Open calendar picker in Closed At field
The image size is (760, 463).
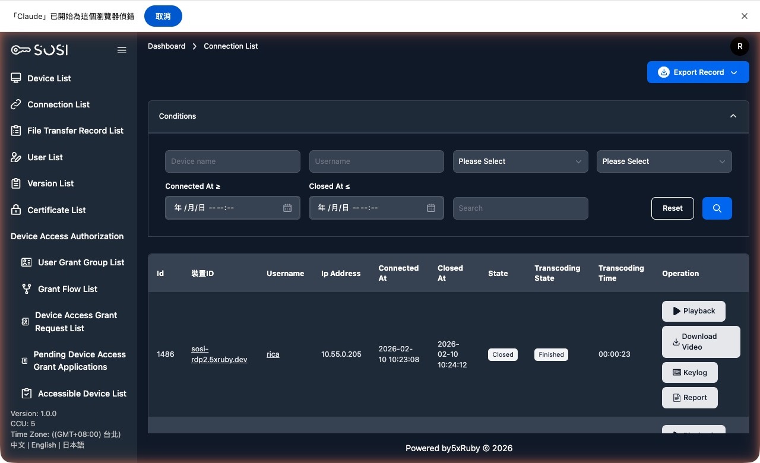click(x=431, y=208)
